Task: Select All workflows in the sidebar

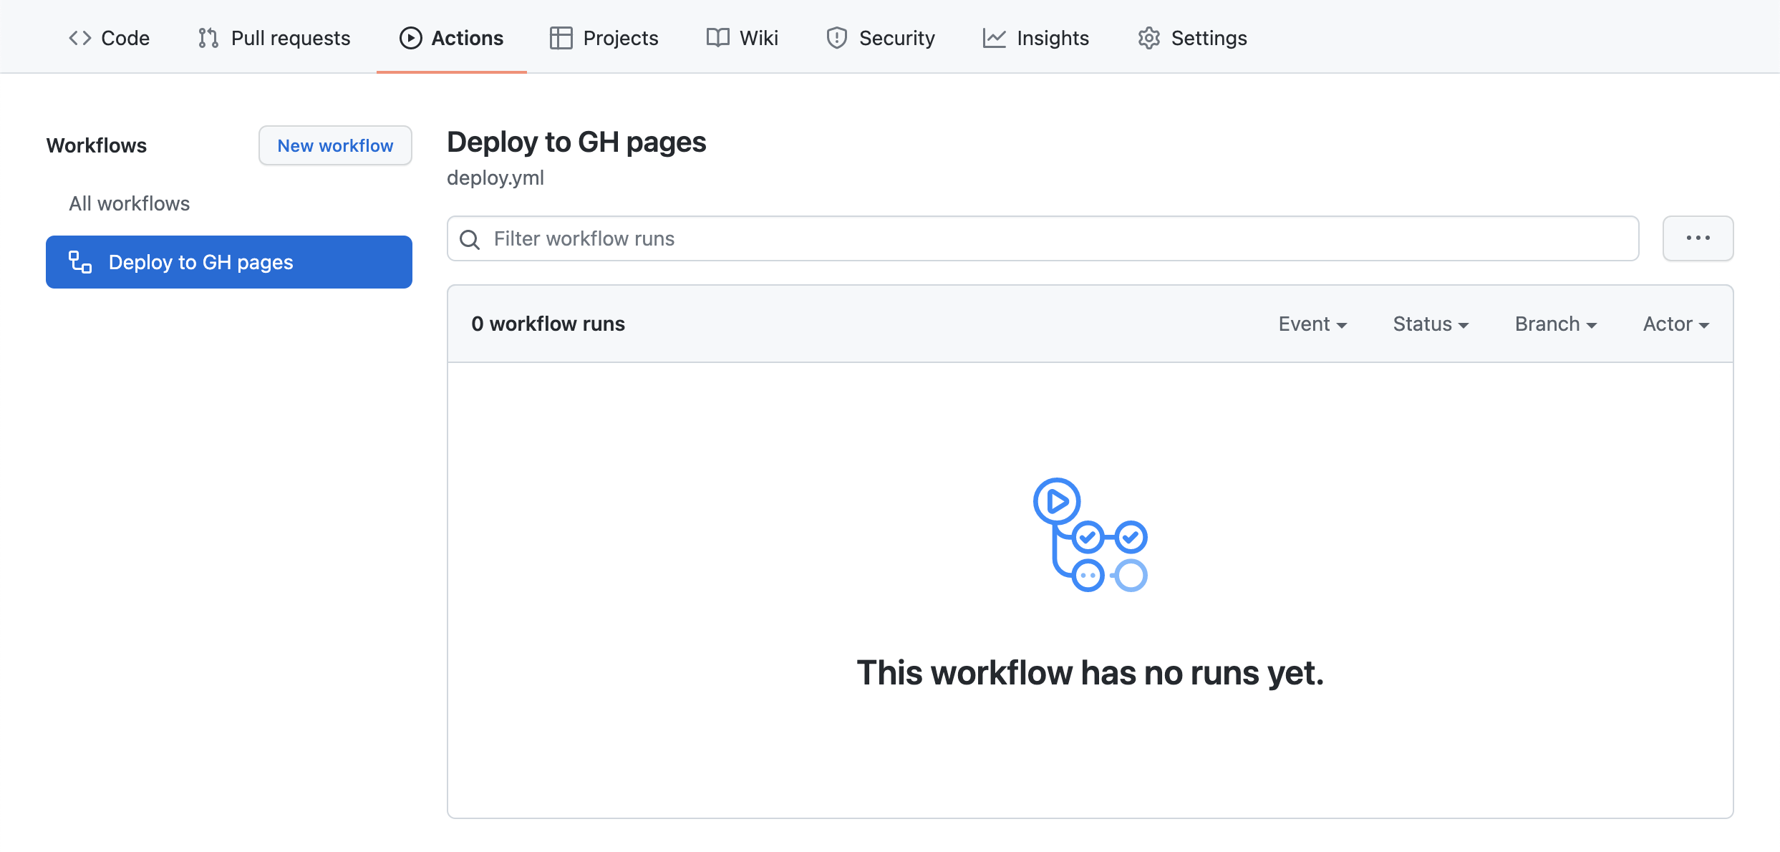Action: 130,203
